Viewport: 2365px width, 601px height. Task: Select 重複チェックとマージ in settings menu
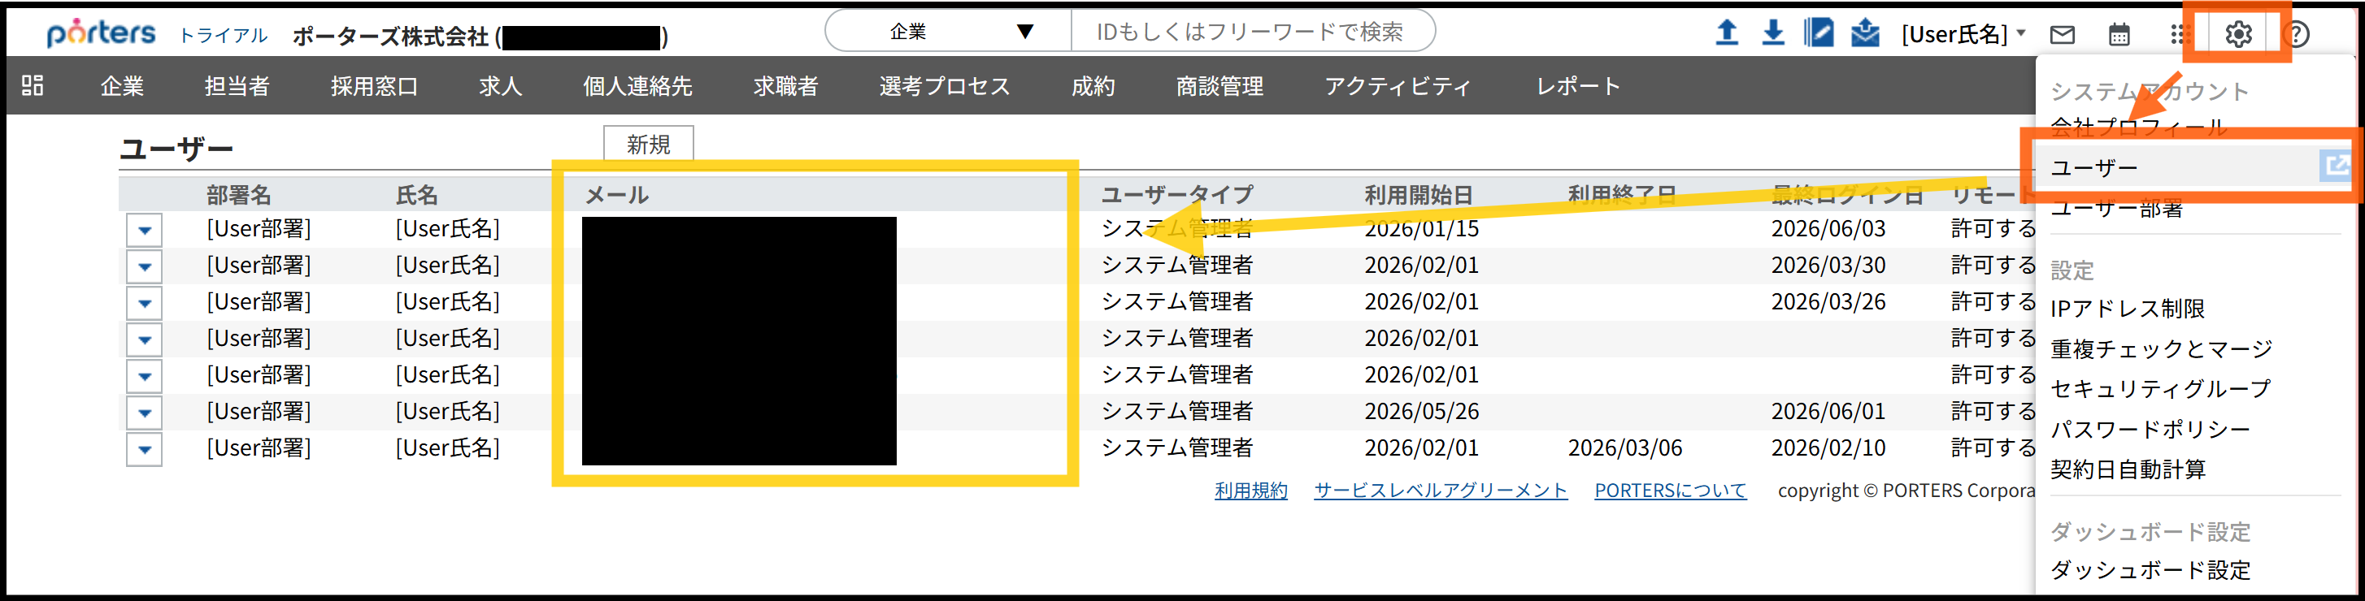(2161, 348)
